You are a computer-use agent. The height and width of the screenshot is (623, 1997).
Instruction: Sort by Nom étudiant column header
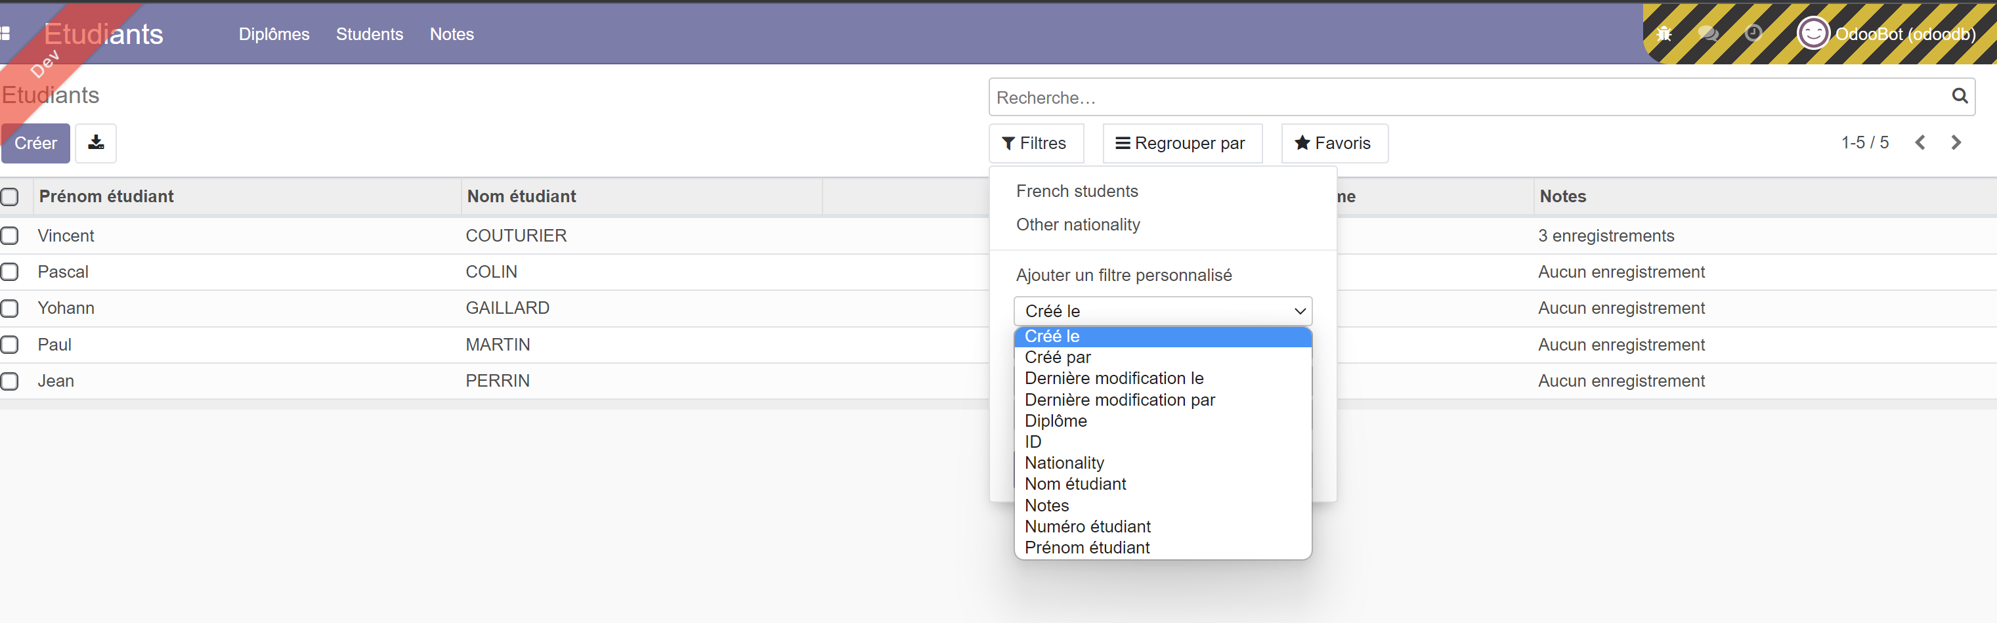click(521, 197)
